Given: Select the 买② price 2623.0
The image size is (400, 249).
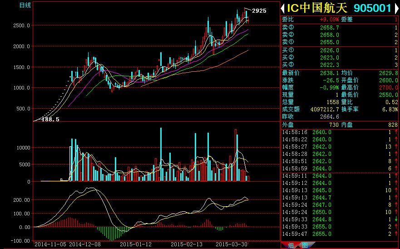Looking at the screenshot, I should pyautogui.click(x=330, y=58).
